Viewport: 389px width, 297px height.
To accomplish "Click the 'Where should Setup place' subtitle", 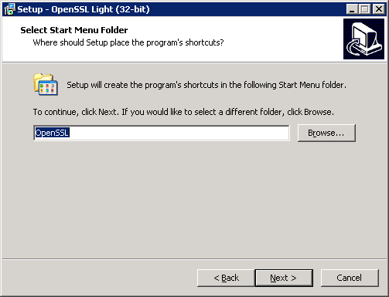I will click(128, 42).
